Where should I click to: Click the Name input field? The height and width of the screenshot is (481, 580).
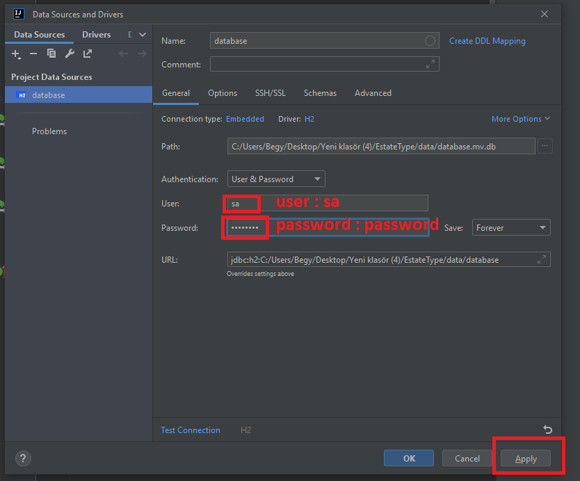324,41
